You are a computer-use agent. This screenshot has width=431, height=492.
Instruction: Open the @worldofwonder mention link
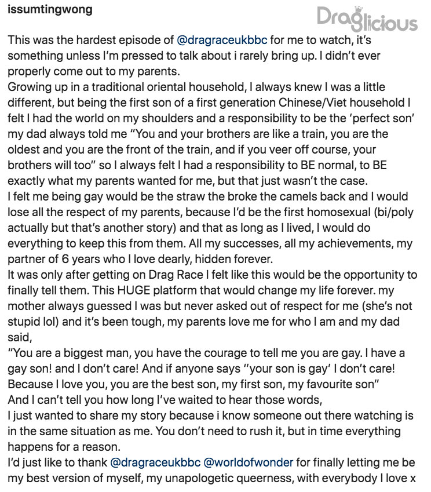click(x=249, y=462)
